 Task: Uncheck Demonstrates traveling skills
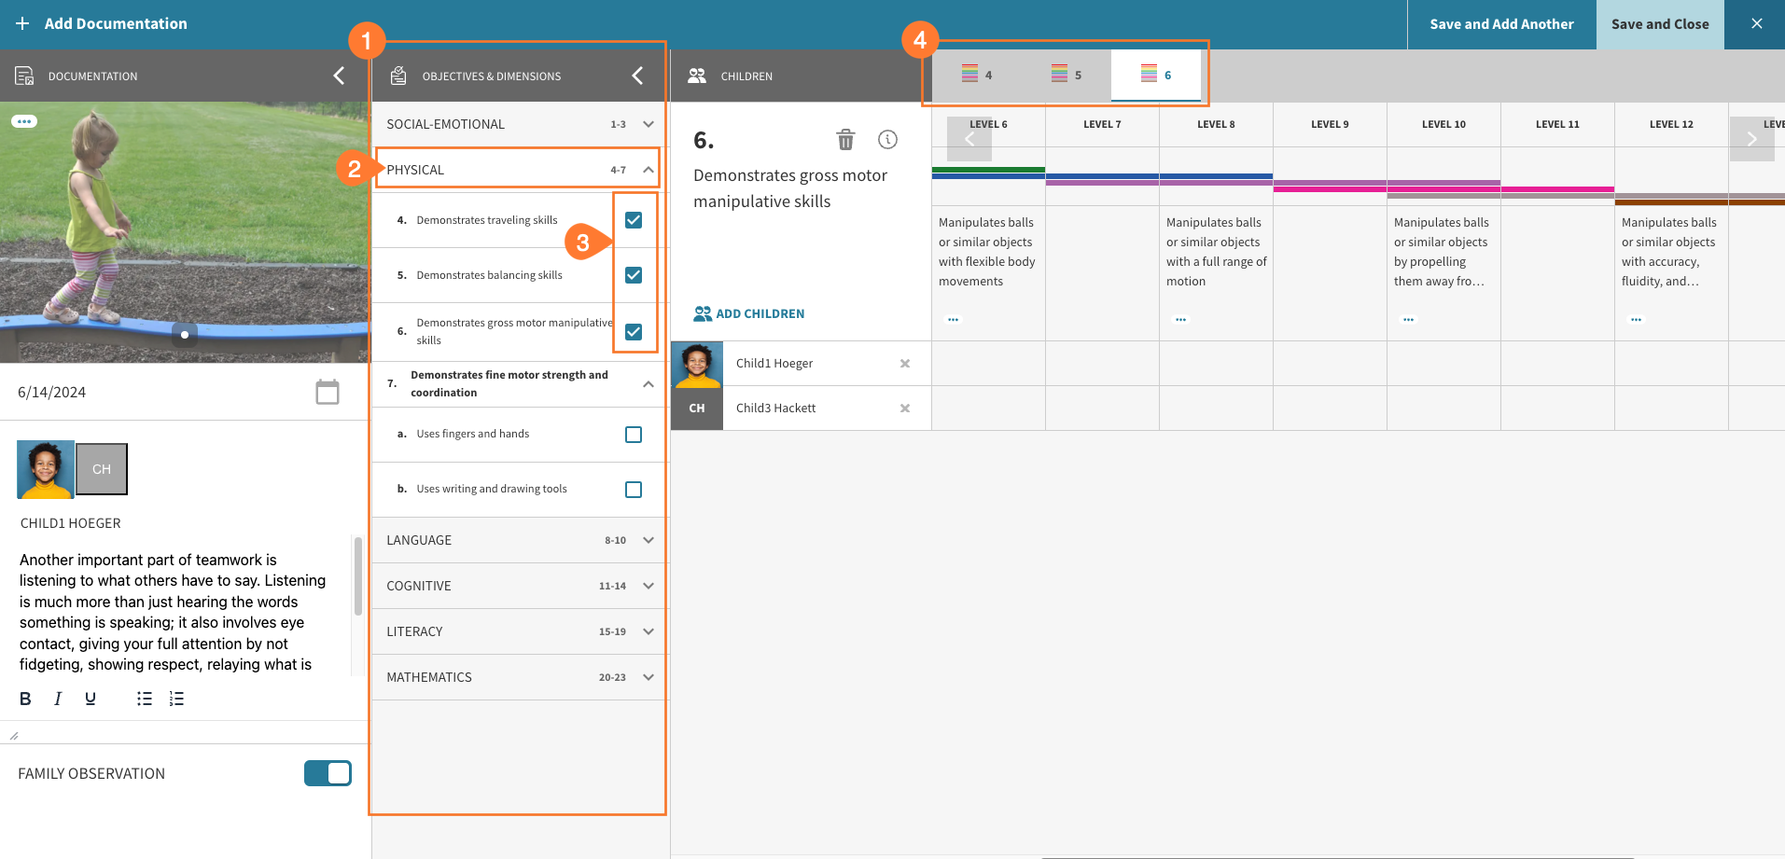pyautogui.click(x=634, y=220)
